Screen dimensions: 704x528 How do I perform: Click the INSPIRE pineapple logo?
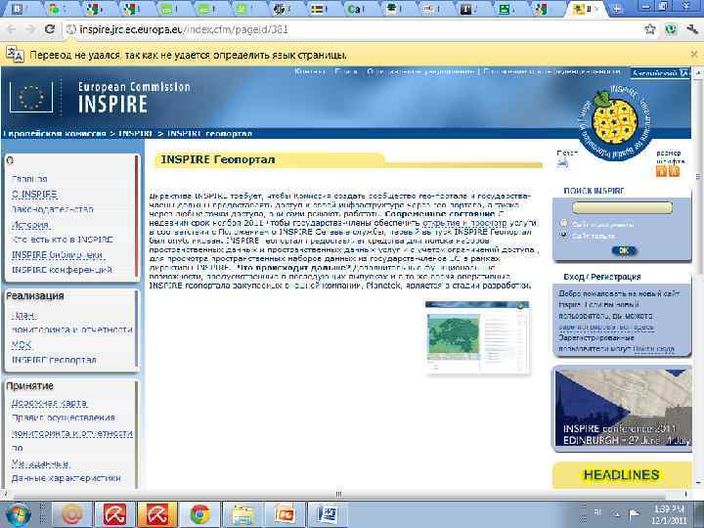point(615,120)
